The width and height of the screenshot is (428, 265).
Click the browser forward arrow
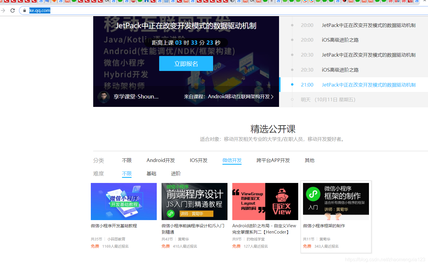click(3, 10)
